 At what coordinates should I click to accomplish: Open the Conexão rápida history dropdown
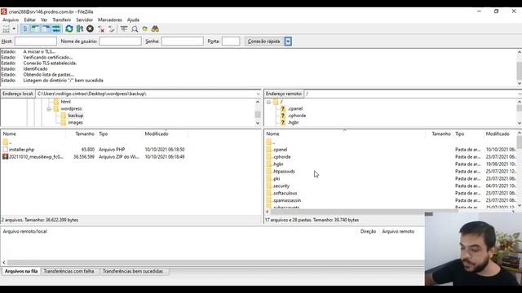[x=288, y=42]
